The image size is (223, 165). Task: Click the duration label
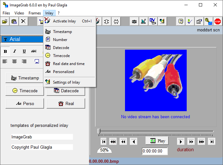185,150
